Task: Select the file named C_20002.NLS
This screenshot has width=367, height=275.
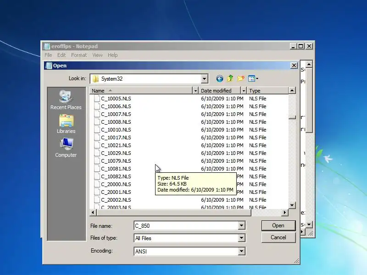Action: coord(116,200)
